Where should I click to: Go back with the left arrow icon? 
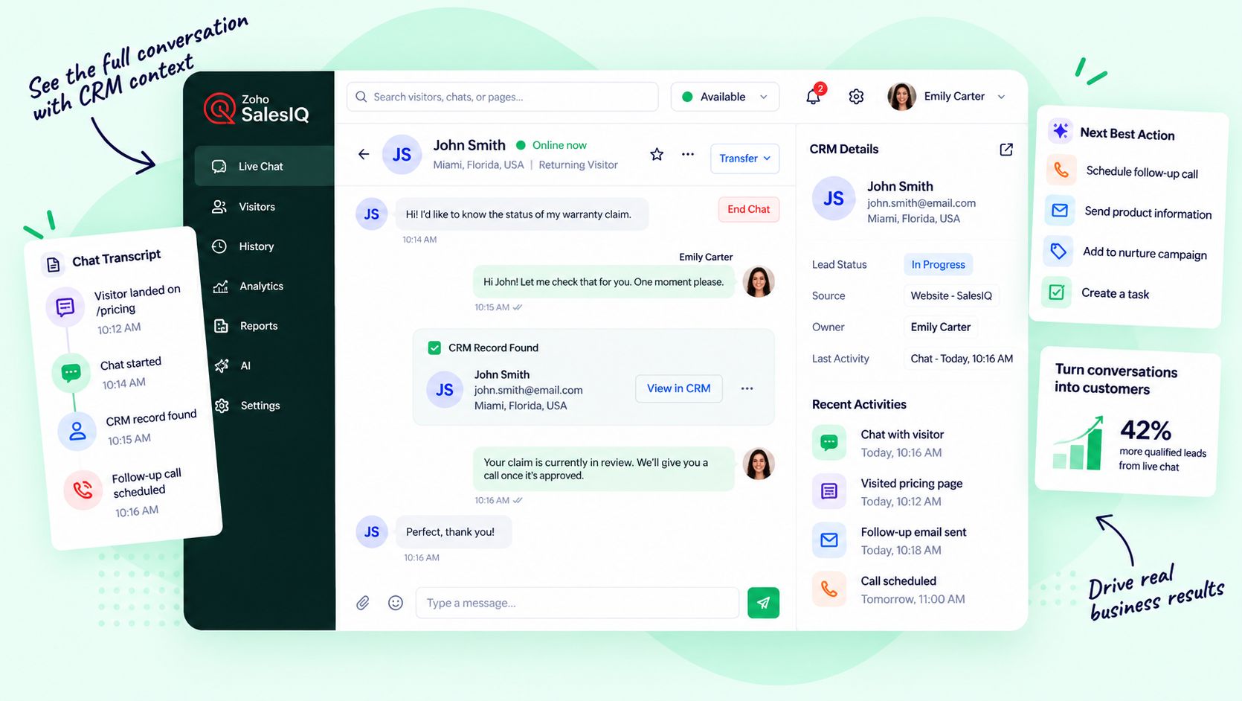364,154
